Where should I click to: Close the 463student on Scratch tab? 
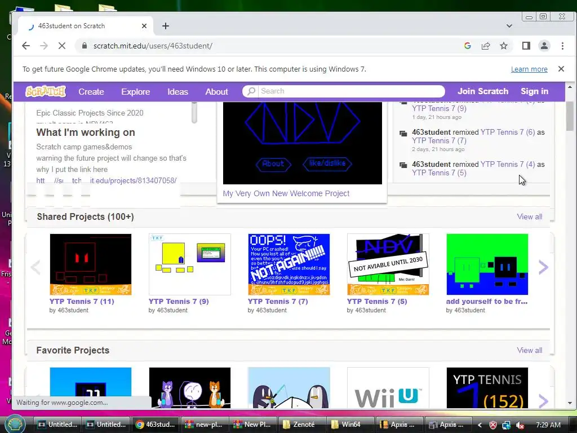pyautogui.click(x=144, y=26)
